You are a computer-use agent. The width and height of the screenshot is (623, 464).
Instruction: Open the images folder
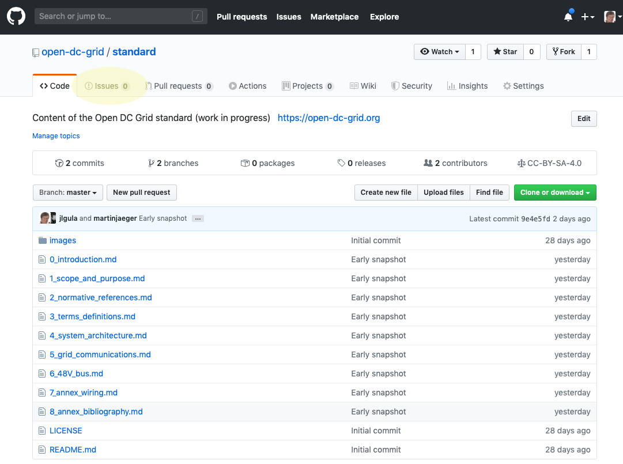click(63, 240)
